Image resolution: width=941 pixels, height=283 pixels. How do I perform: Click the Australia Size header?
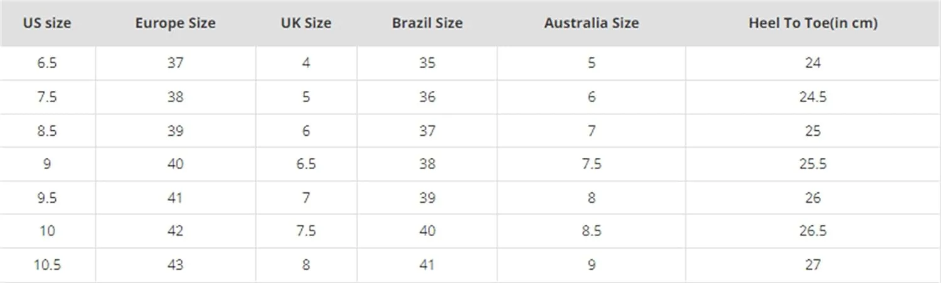(592, 24)
